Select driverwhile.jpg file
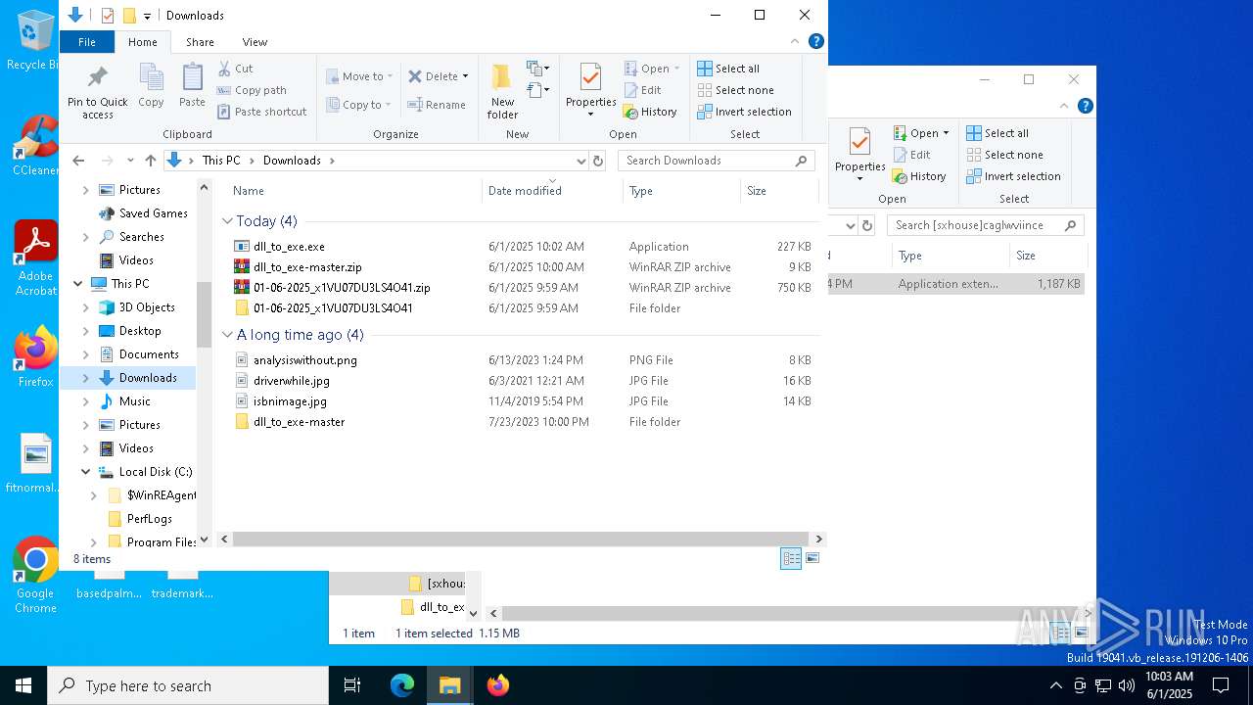Screen dimensions: 1253x705 pos(523,381)
